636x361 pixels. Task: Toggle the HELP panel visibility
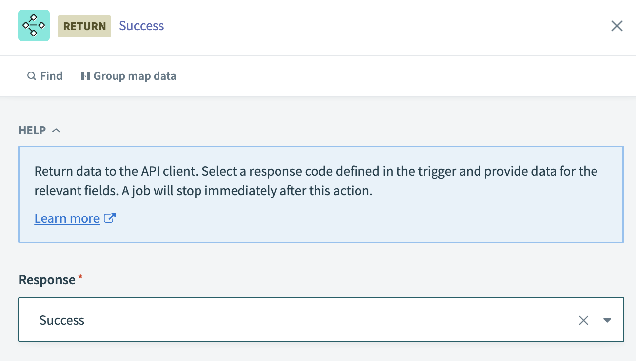(56, 130)
